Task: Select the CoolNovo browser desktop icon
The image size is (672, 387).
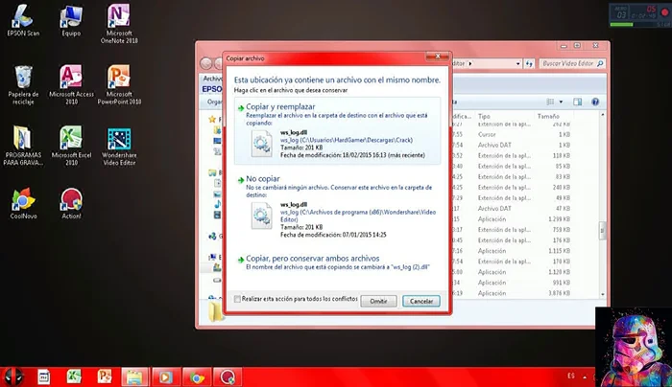Action: tap(20, 199)
